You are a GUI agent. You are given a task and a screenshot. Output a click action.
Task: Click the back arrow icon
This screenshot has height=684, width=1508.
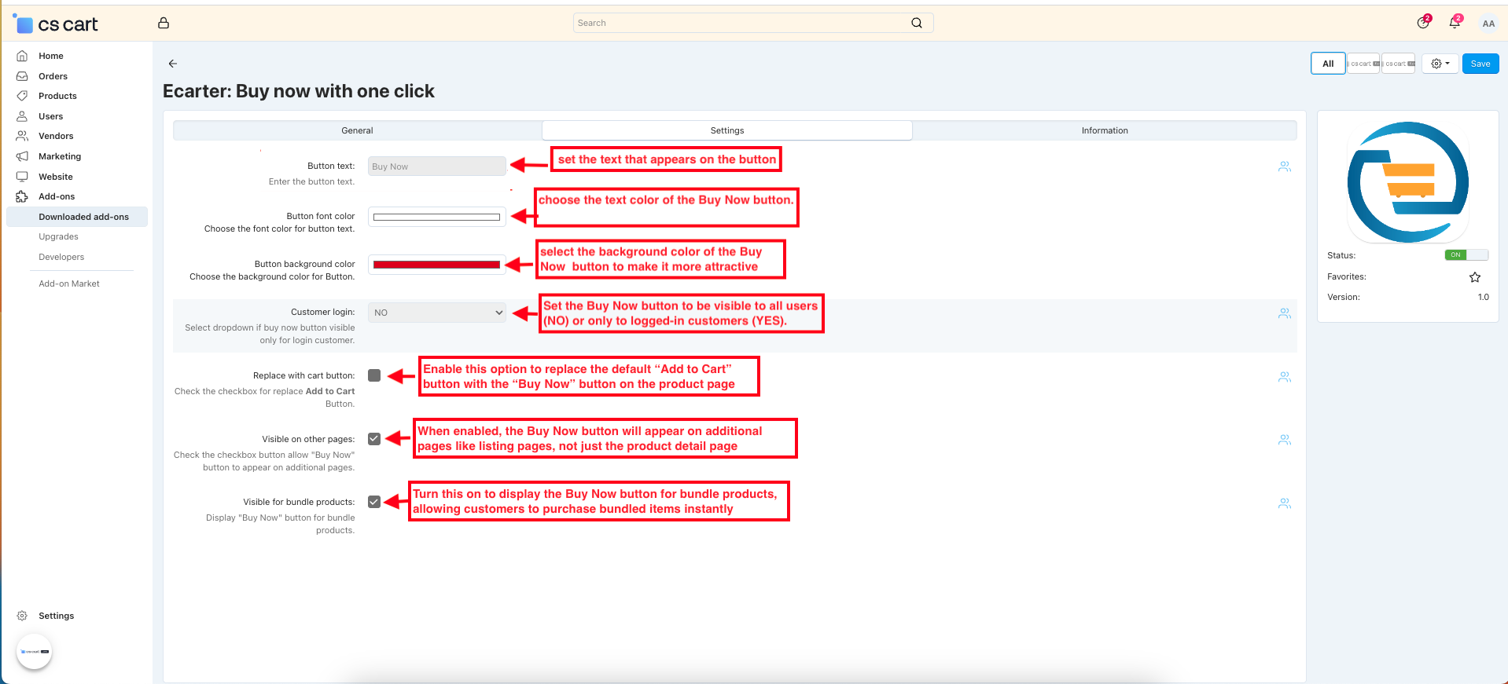tap(173, 64)
